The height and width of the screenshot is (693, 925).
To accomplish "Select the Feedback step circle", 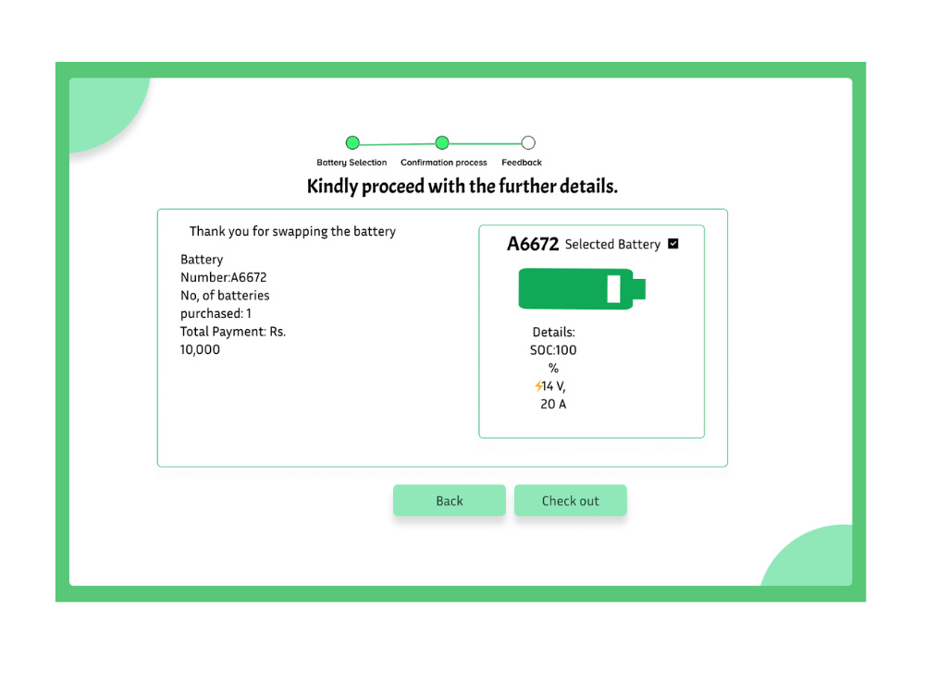I will coord(528,142).
